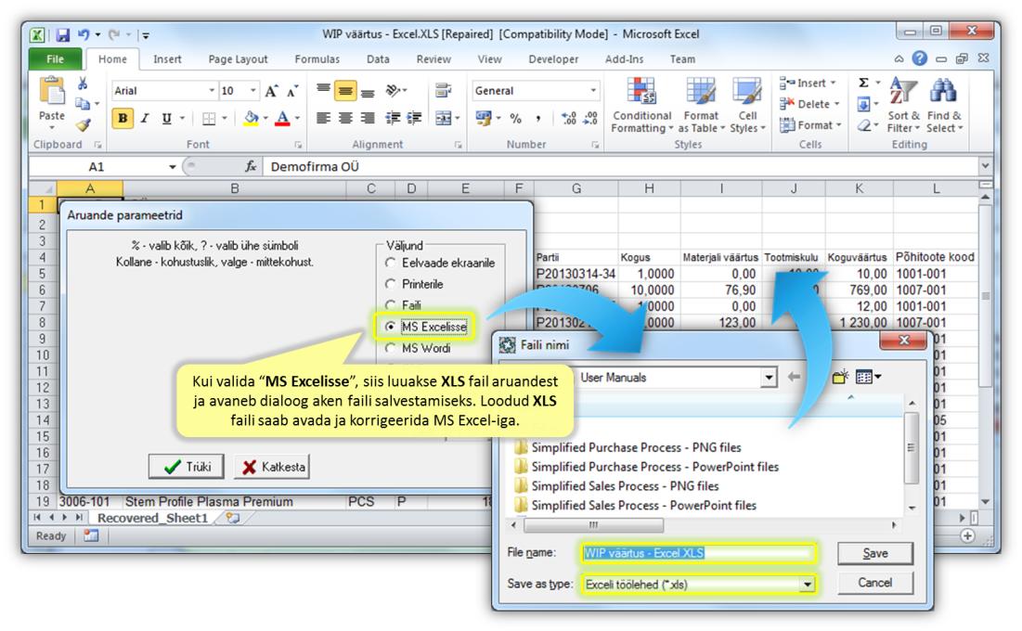Open the Save as type dropdown
1022x631 pixels.
point(808,584)
